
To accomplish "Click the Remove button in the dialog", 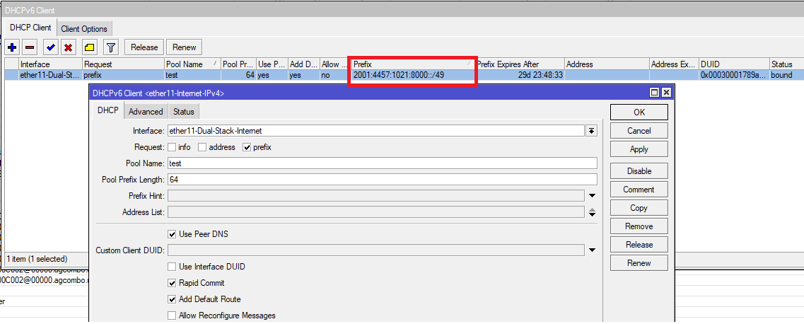I will (639, 226).
